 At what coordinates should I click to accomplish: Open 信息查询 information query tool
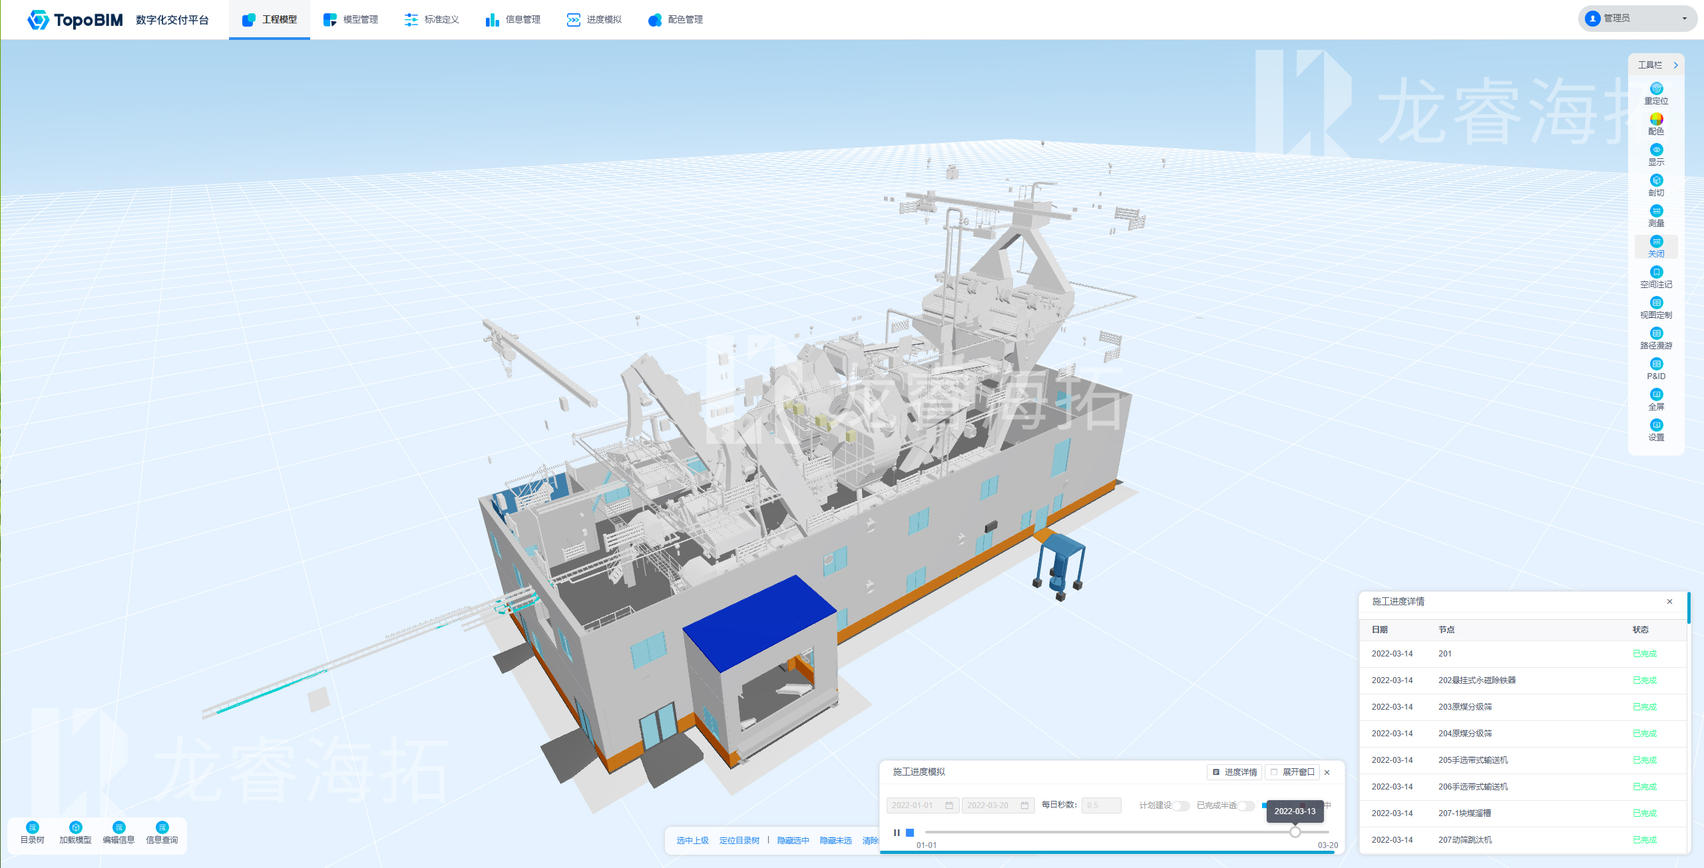click(162, 828)
